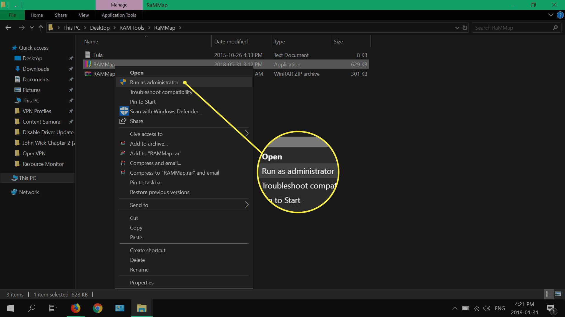Open Properties from the context menu
Screen dimensions: 565x317
pos(184,283)
